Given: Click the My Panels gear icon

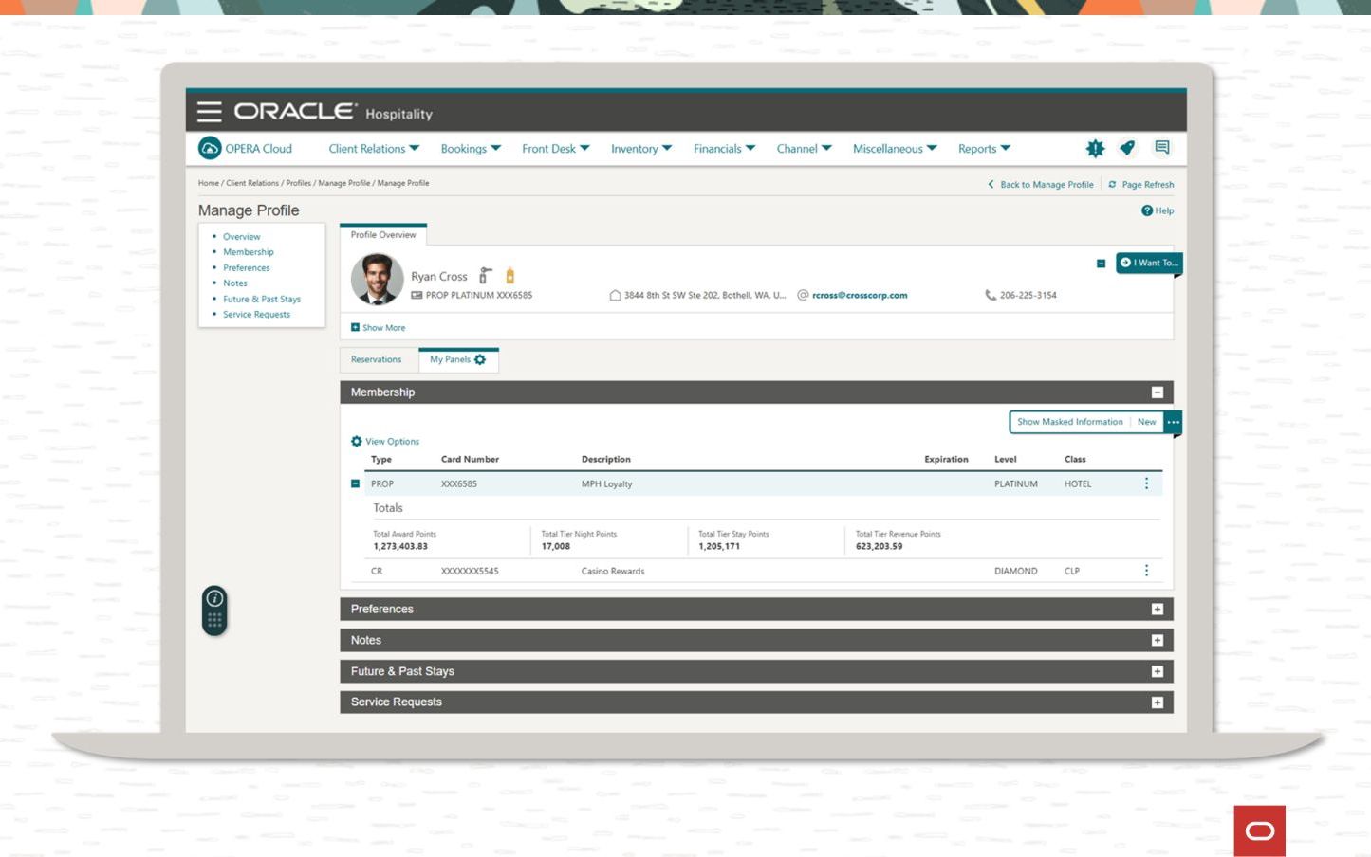Looking at the screenshot, I should coord(480,359).
